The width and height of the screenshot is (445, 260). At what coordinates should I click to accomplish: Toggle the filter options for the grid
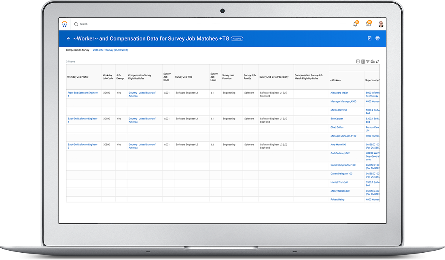367,61
